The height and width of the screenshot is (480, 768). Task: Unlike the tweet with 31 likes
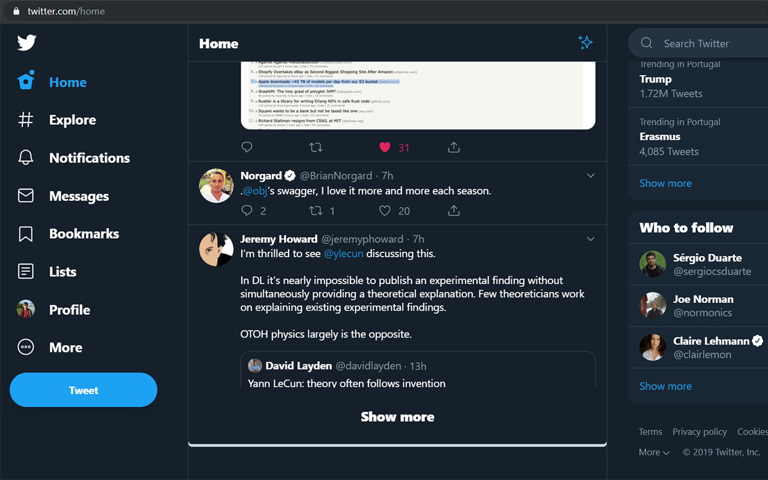(385, 147)
